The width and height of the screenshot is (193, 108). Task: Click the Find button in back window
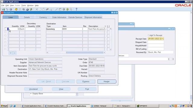tap(87, 89)
